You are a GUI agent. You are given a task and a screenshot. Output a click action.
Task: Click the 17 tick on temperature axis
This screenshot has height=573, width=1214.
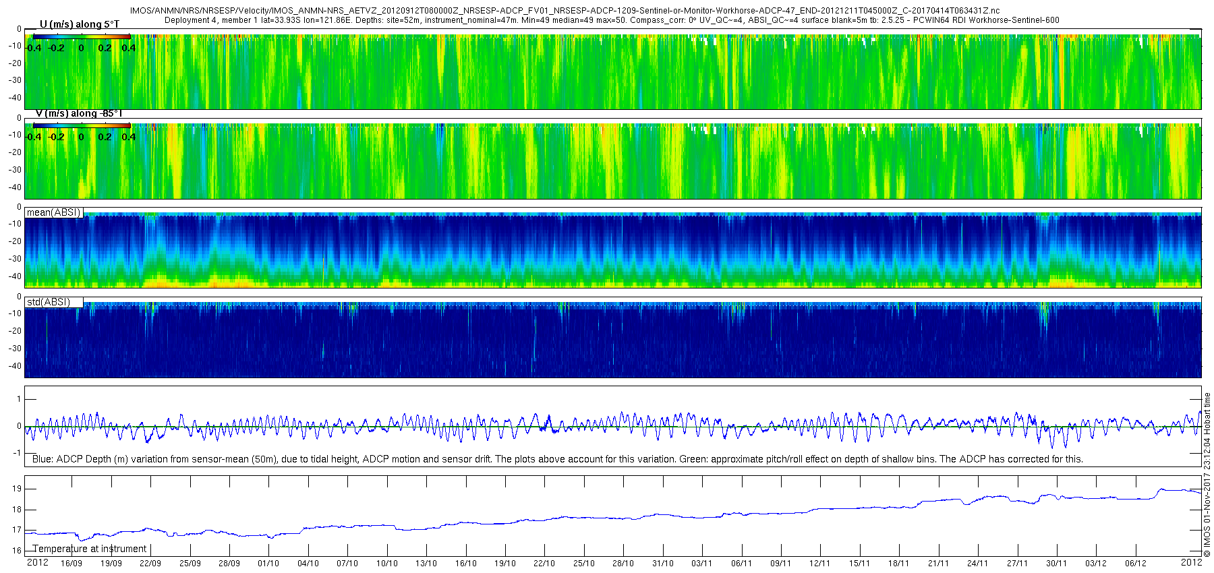tap(17, 530)
